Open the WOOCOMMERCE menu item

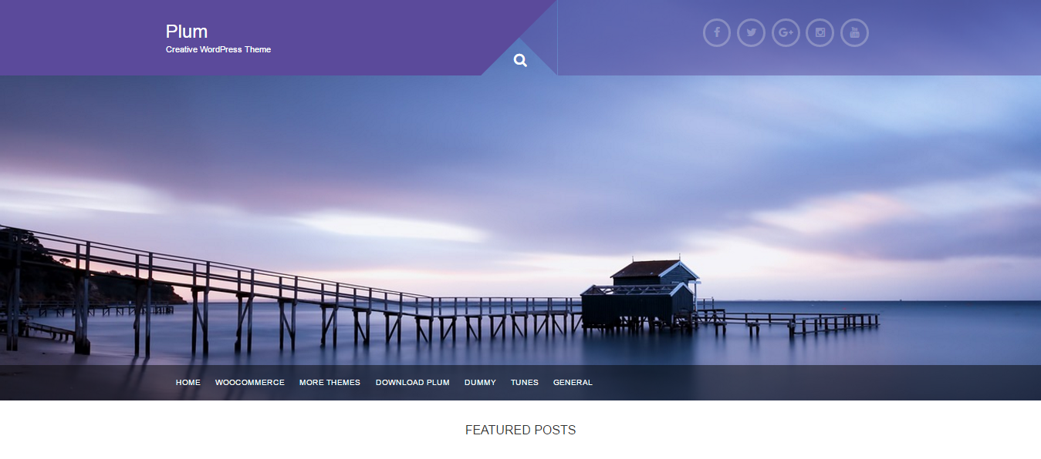pos(250,383)
